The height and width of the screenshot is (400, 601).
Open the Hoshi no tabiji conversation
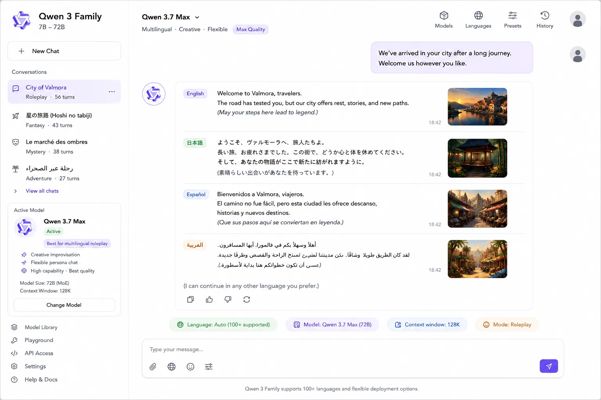tap(64, 120)
